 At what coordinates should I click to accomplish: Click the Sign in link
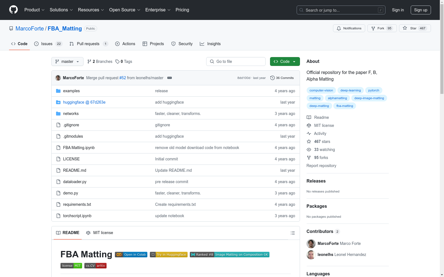[x=398, y=10]
